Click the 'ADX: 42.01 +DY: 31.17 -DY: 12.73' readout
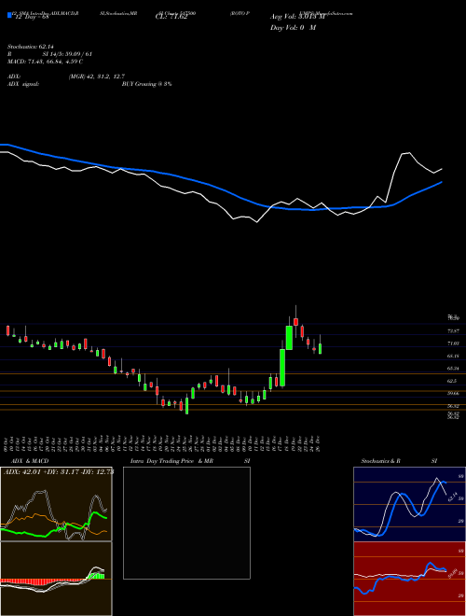The image size is (466, 616). (x=59, y=472)
